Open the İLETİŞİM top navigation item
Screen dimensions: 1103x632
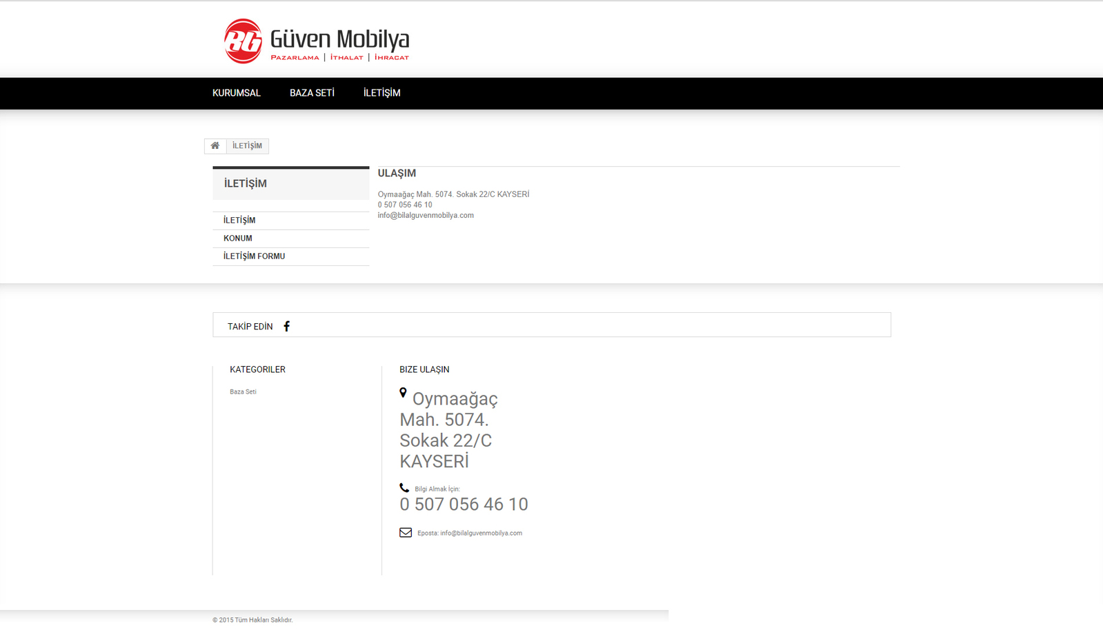tap(382, 93)
